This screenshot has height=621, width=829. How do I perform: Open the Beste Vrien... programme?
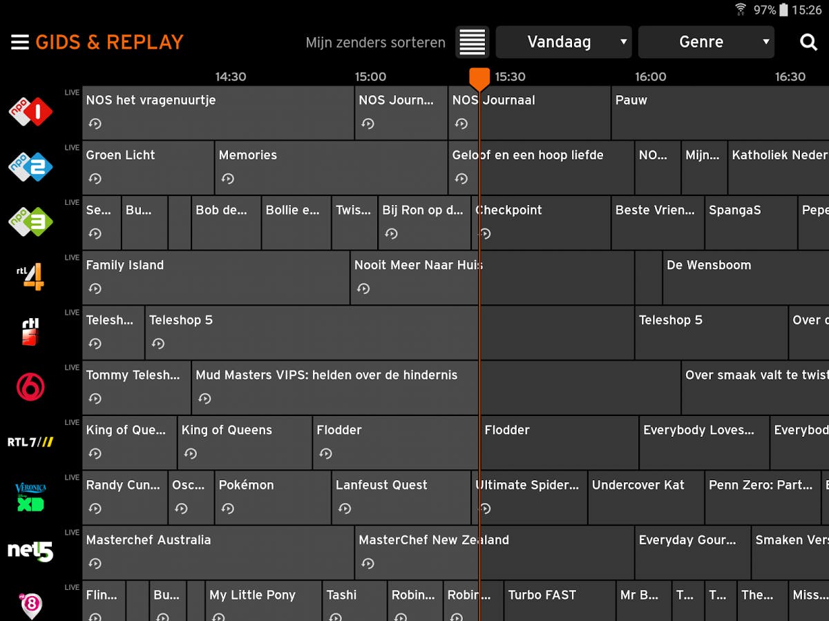pos(658,223)
